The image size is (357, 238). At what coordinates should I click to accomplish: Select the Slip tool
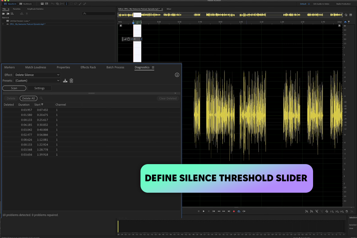click(62, 4)
